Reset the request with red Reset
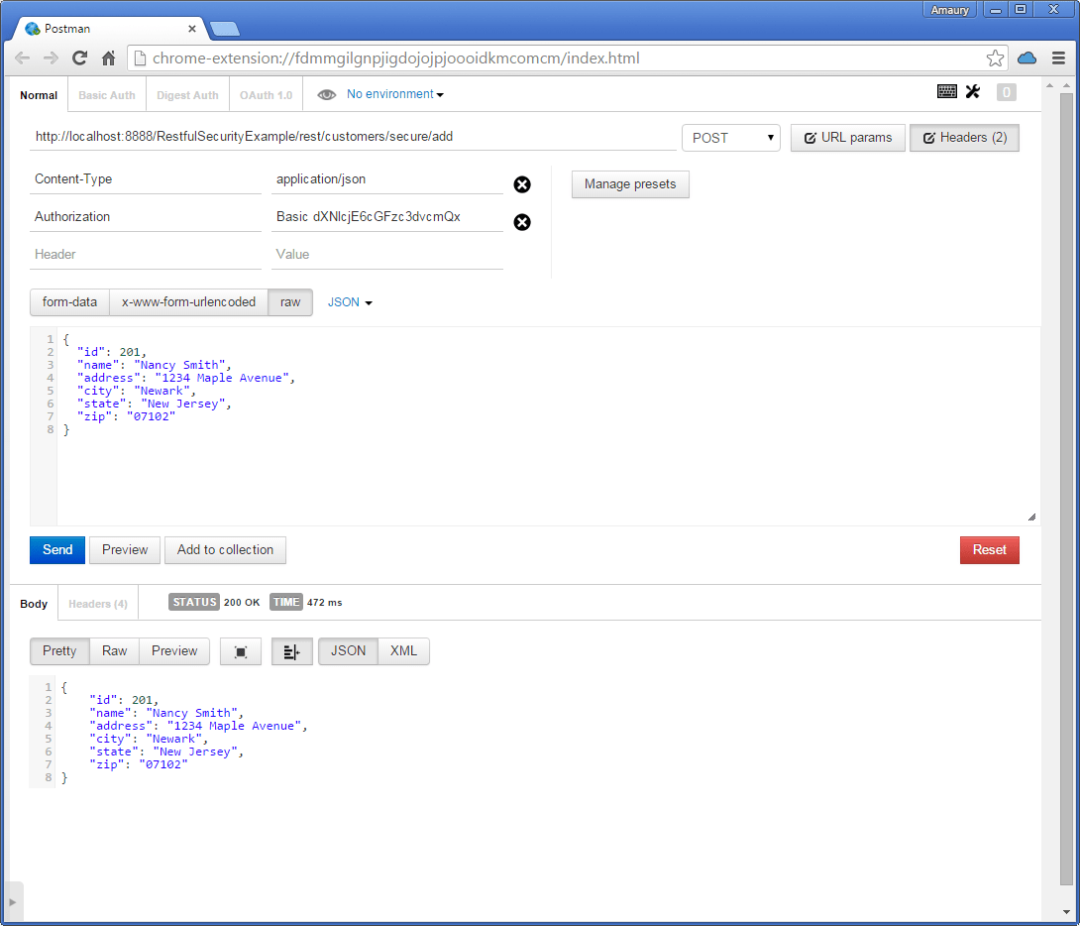 click(989, 550)
